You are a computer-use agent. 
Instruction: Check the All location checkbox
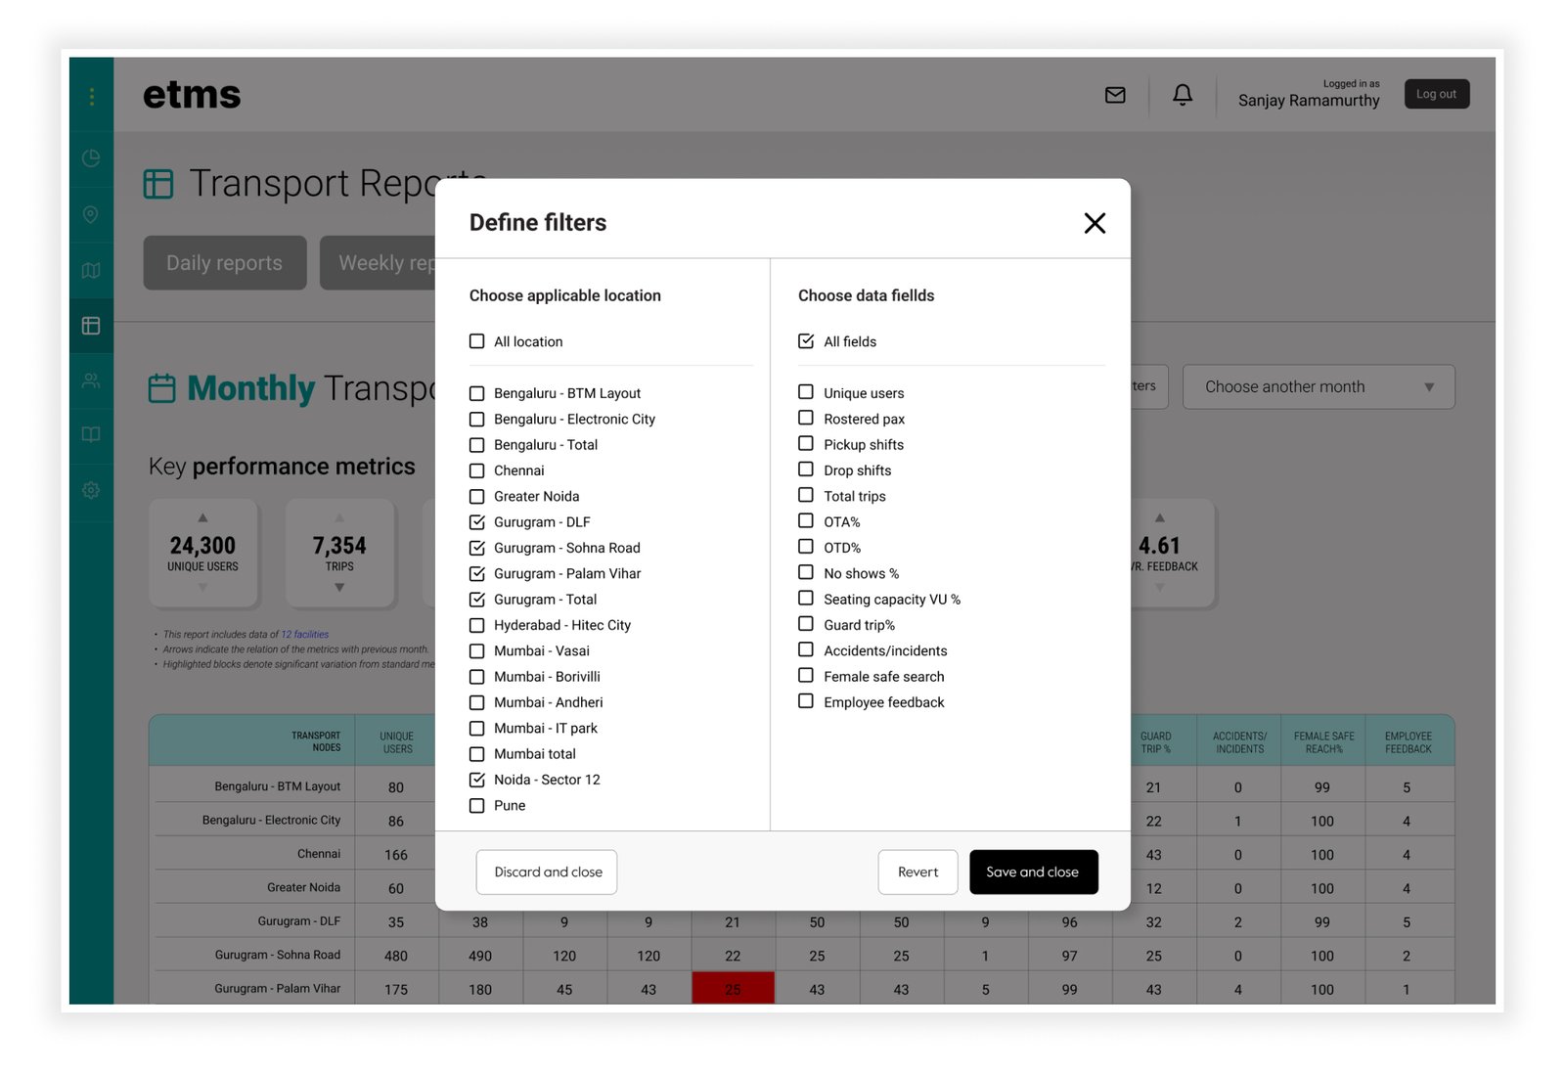pos(477,341)
